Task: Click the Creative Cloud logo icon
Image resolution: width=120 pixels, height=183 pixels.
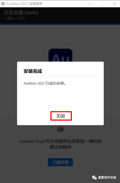Action: click(60, 129)
